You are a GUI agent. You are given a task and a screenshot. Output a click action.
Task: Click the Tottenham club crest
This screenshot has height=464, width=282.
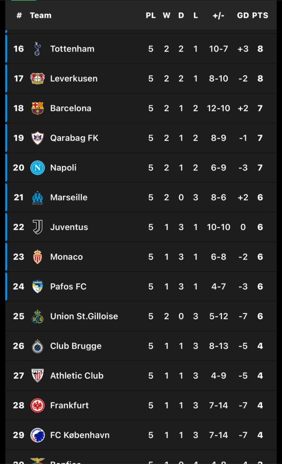coord(37,49)
